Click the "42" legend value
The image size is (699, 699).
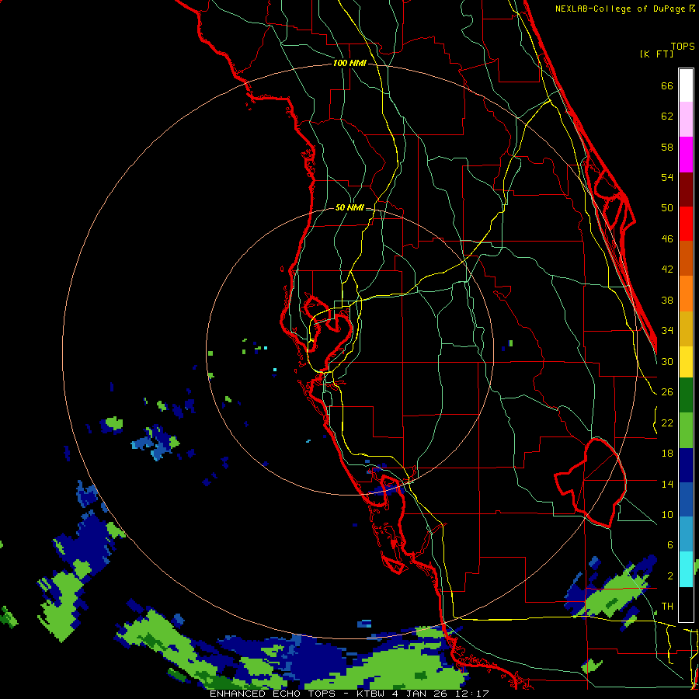click(667, 269)
